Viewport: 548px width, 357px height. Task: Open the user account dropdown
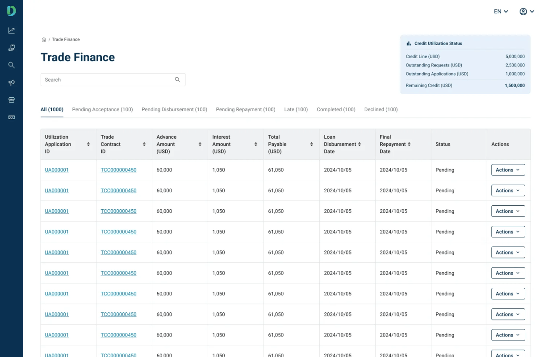[527, 12]
